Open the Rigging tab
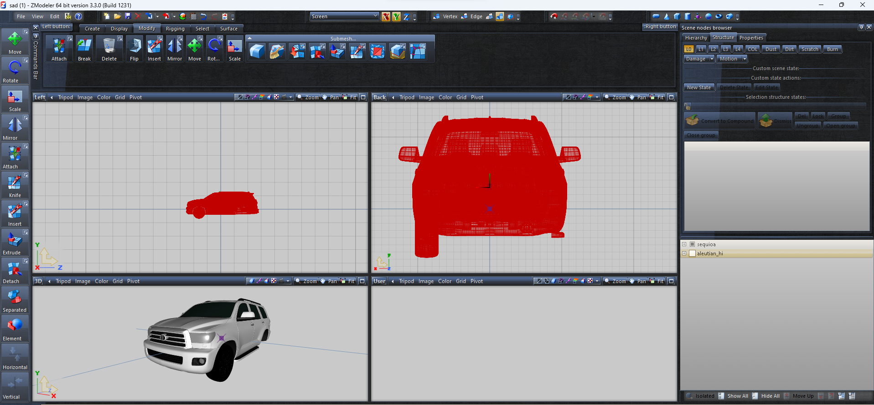Image resolution: width=874 pixels, height=405 pixels. pos(175,29)
